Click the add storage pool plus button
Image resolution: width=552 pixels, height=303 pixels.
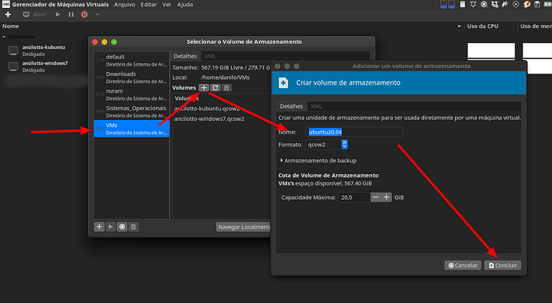pyautogui.click(x=99, y=226)
